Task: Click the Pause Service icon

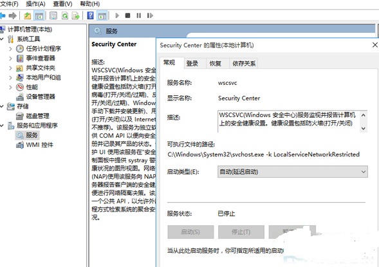Action: (x=138, y=15)
